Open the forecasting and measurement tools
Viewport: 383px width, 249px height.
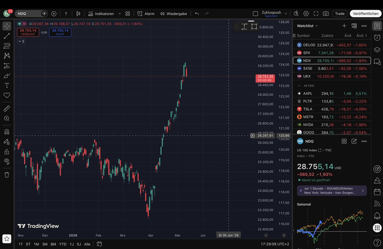click(7, 65)
